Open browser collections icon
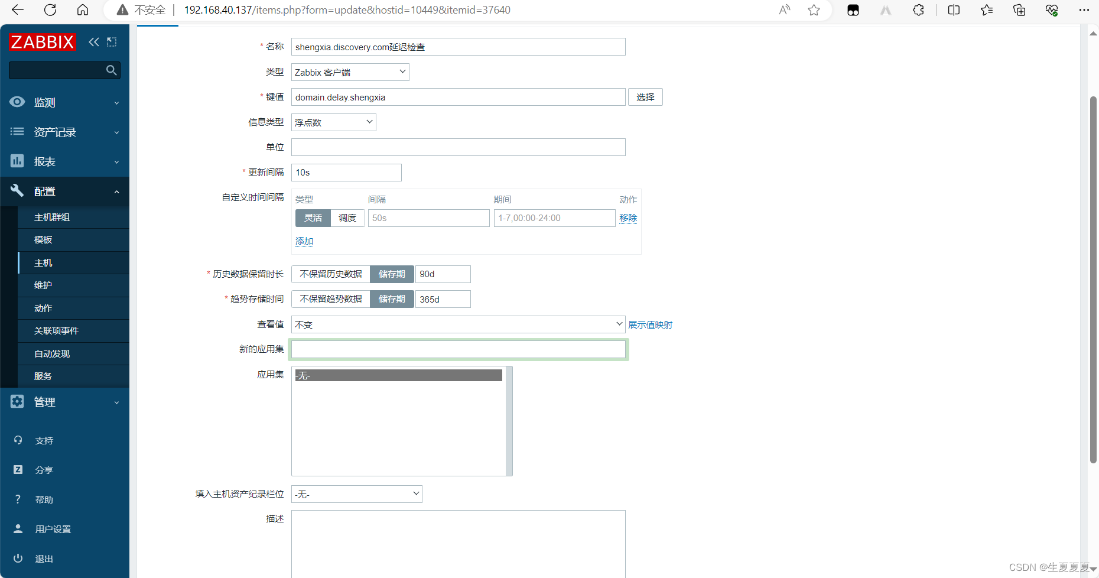 click(x=1019, y=9)
